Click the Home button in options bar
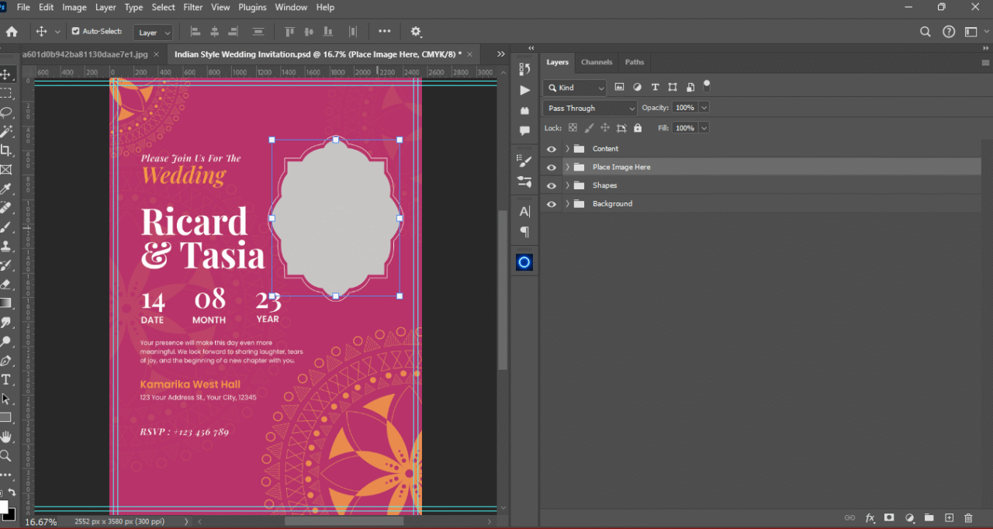 coord(12,32)
